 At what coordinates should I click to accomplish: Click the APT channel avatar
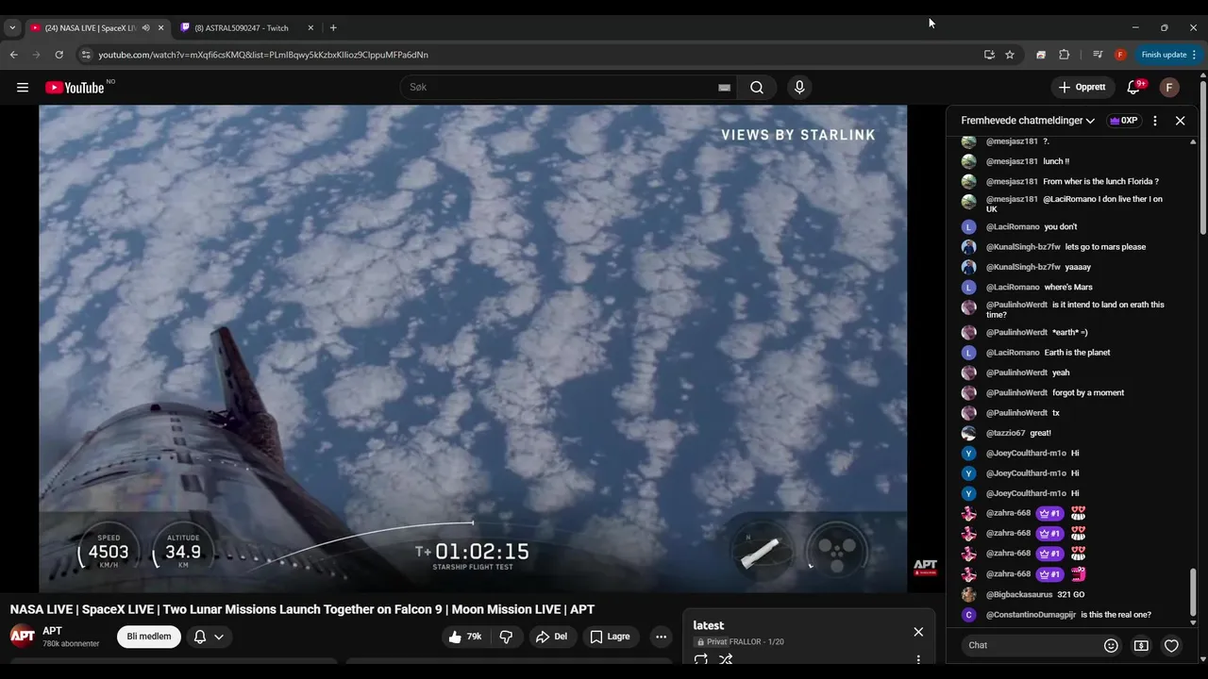tap(23, 636)
